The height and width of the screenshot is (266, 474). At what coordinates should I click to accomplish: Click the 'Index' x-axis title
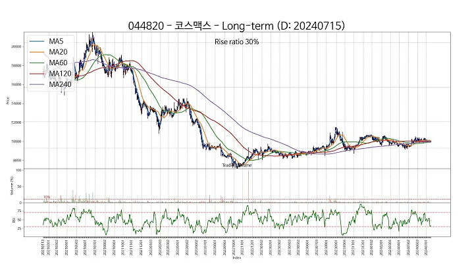tap(237, 258)
